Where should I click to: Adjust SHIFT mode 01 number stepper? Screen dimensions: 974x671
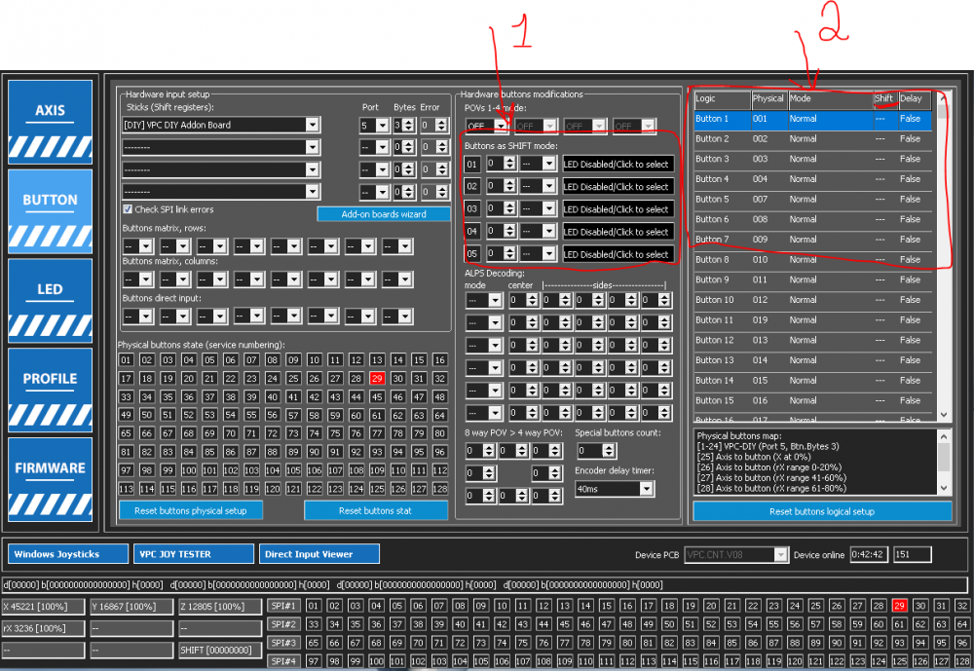point(509,164)
